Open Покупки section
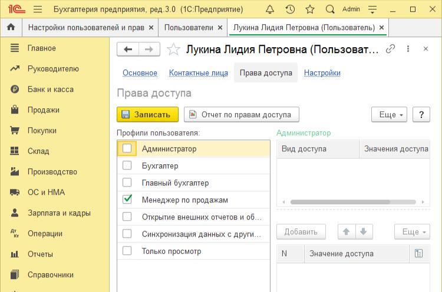 click(x=42, y=130)
